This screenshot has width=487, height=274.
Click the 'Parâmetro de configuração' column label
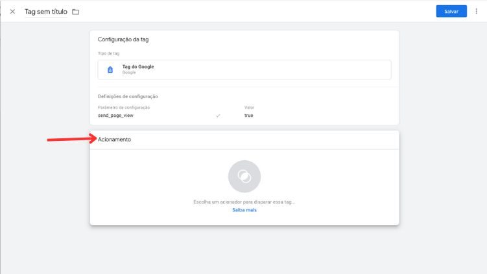pos(124,107)
